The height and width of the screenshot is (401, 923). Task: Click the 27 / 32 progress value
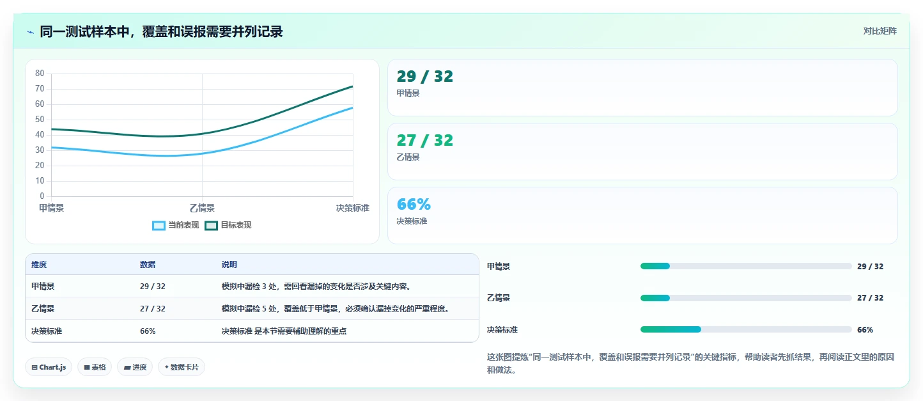pyautogui.click(x=870, y=298)
